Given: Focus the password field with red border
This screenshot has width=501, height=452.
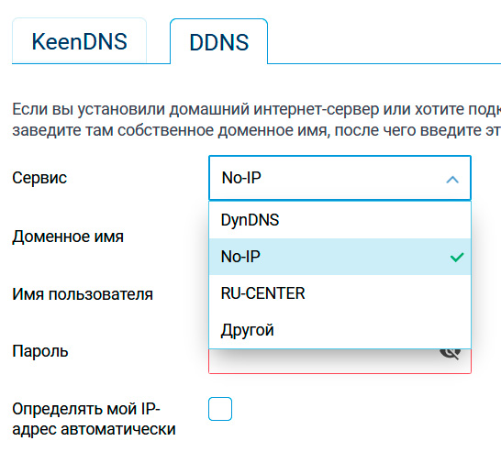Looking at the screenshot, I should pos(340,361).
